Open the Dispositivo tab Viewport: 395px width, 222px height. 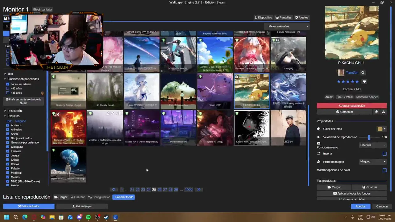[x=264, y=18]
